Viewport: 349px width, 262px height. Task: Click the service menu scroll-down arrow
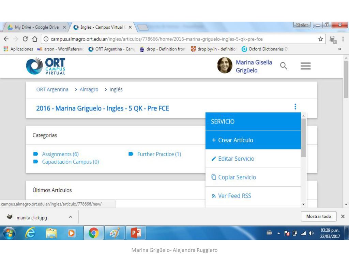click(303, 204)
